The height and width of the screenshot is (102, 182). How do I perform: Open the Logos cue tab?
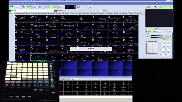click(x=117, y=13)
